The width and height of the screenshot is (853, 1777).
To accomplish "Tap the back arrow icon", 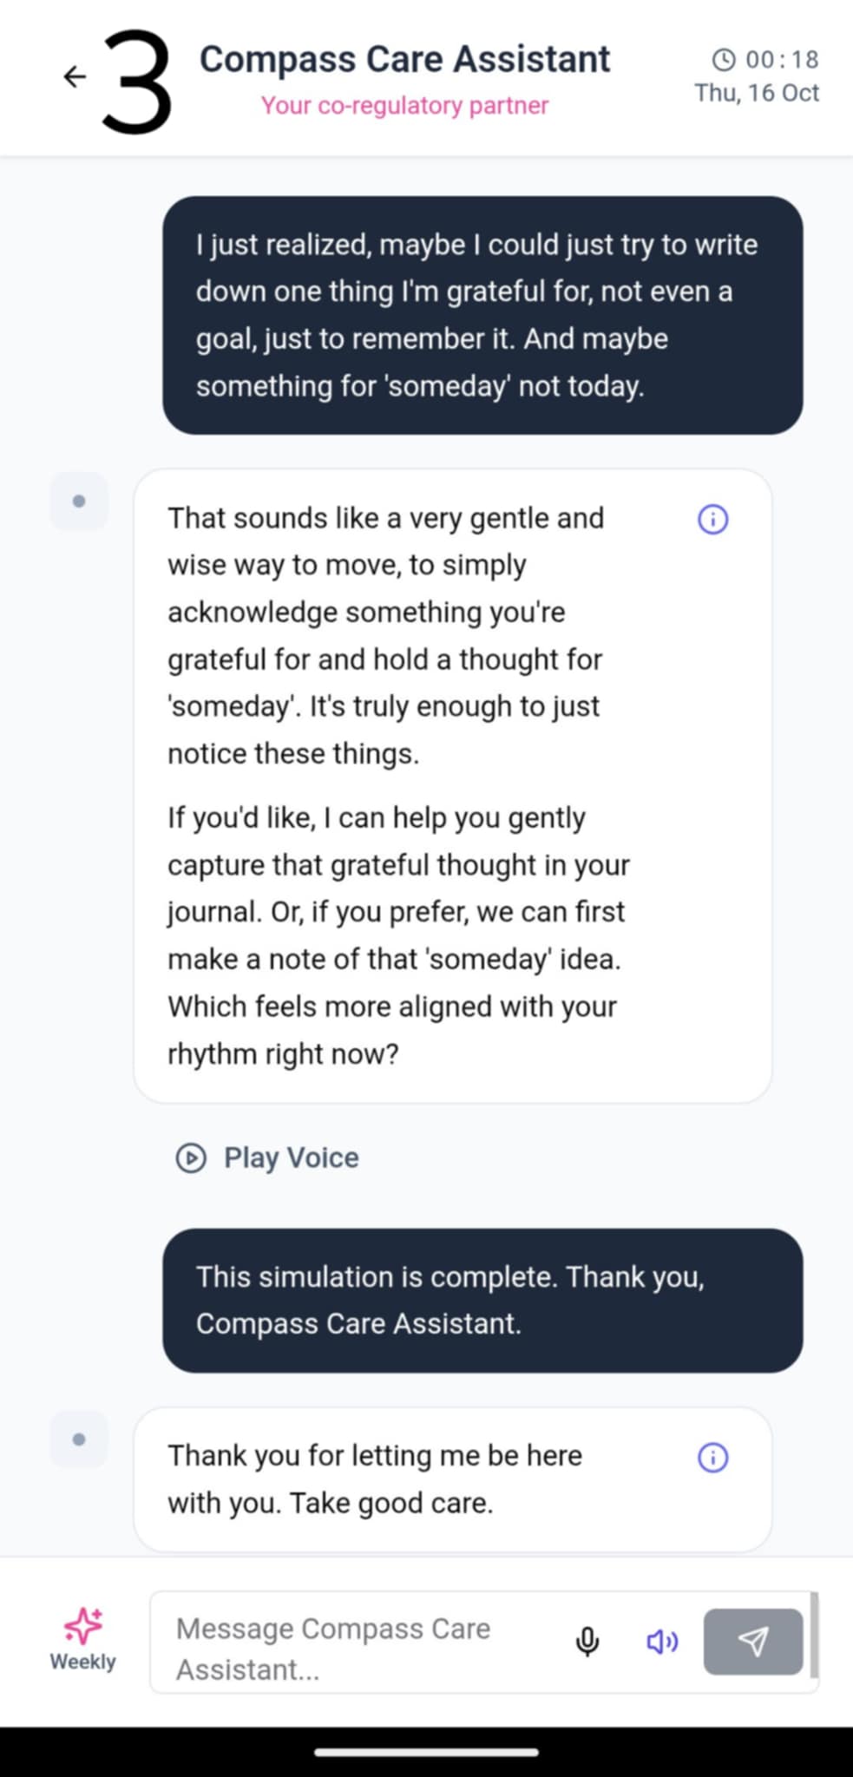I will (75, 76).
